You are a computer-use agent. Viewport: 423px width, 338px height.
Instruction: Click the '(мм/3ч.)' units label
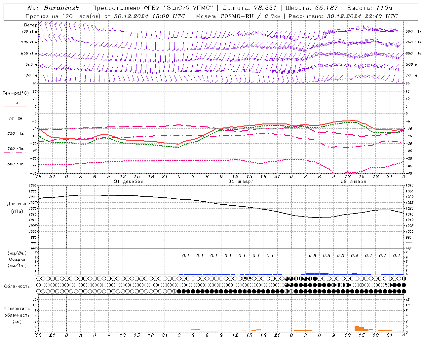point(17,253)
